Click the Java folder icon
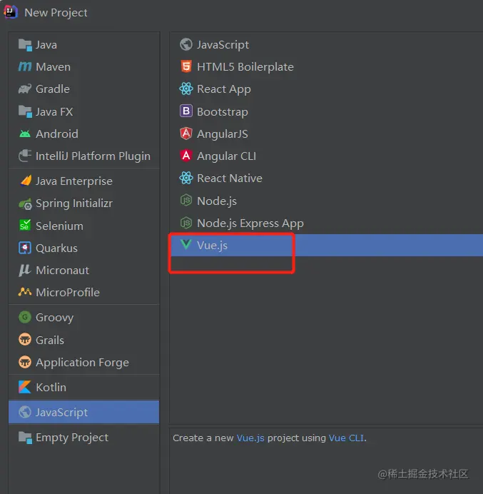Viewport: 483px width, 494px height. [x=25, y=45]
